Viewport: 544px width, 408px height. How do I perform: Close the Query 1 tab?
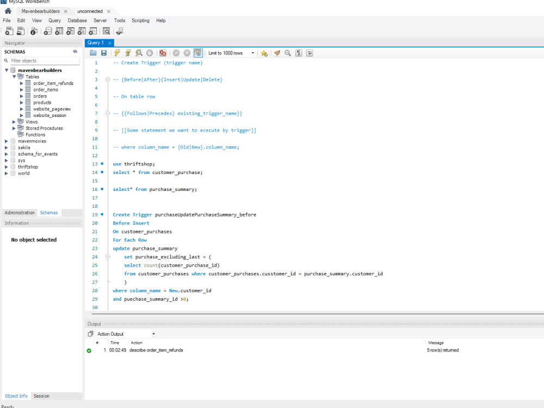point(110,43)
